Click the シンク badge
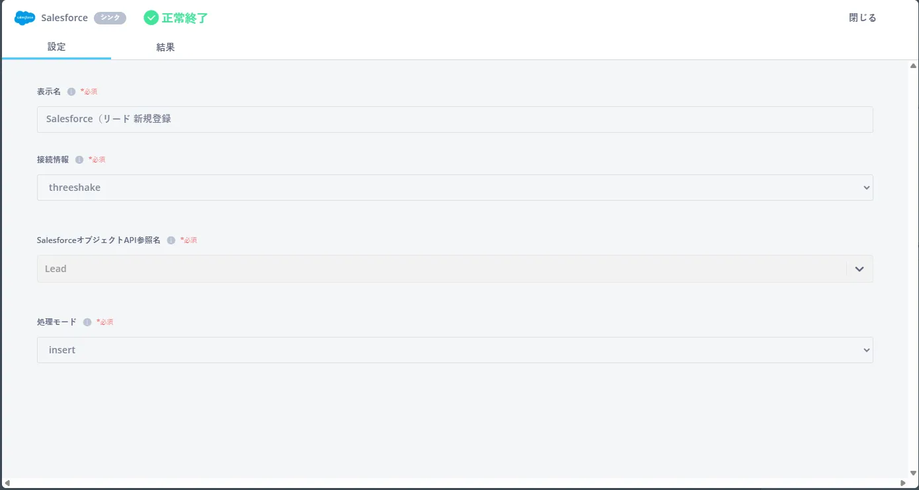Image resolution: width=919 pixels, height=490 pixels. [110, 18]
